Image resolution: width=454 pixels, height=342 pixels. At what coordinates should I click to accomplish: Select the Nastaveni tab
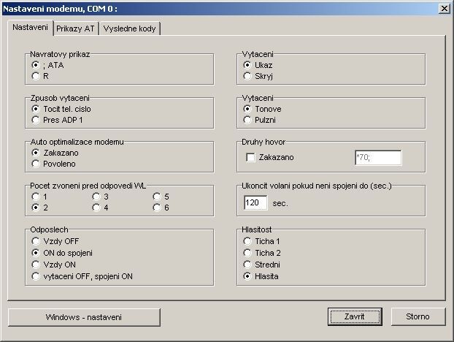tap(31, 27)
